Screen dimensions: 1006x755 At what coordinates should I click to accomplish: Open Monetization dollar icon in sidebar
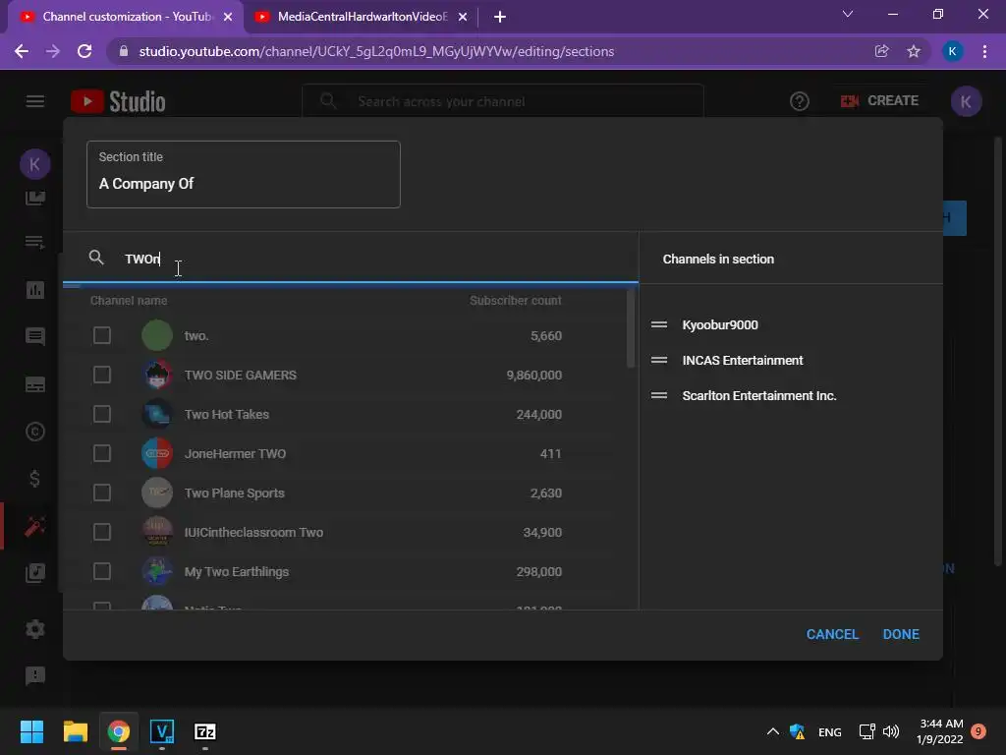pos(34,479)
